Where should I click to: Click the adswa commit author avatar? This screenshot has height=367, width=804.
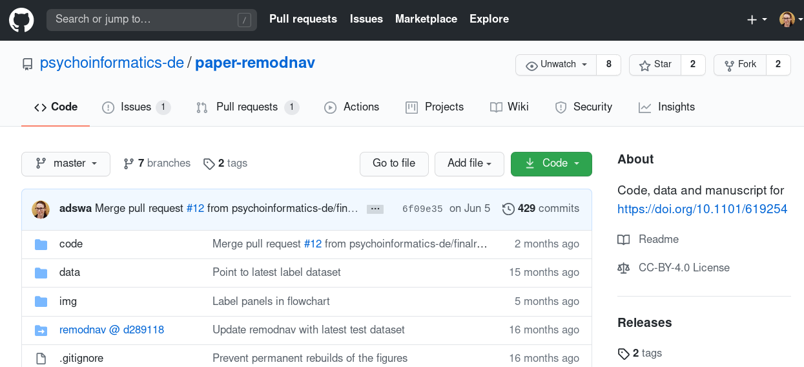(41, 209)
